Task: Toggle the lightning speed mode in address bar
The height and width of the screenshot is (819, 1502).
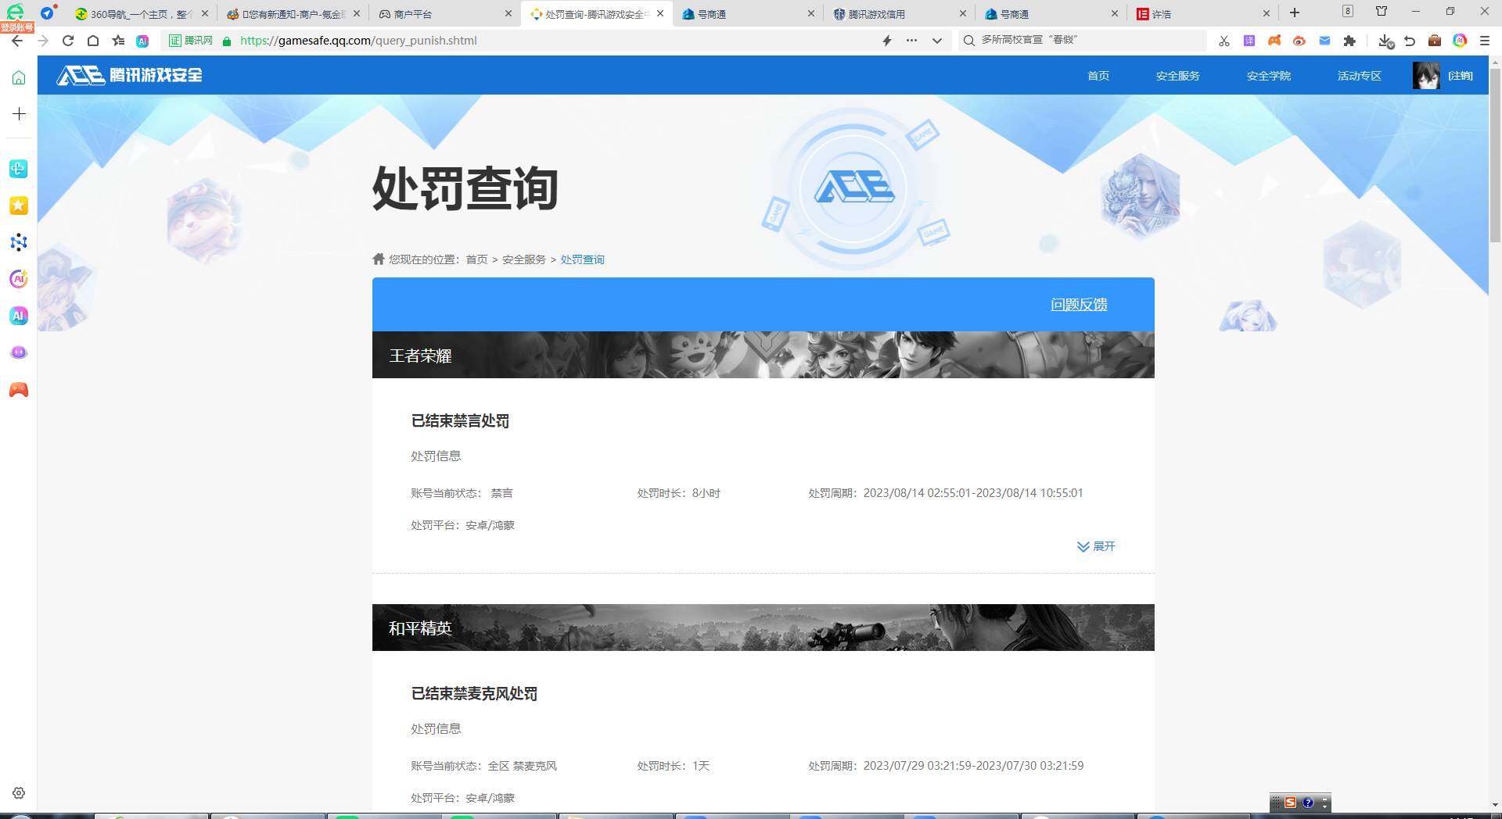Action: (x=886, y=41)
